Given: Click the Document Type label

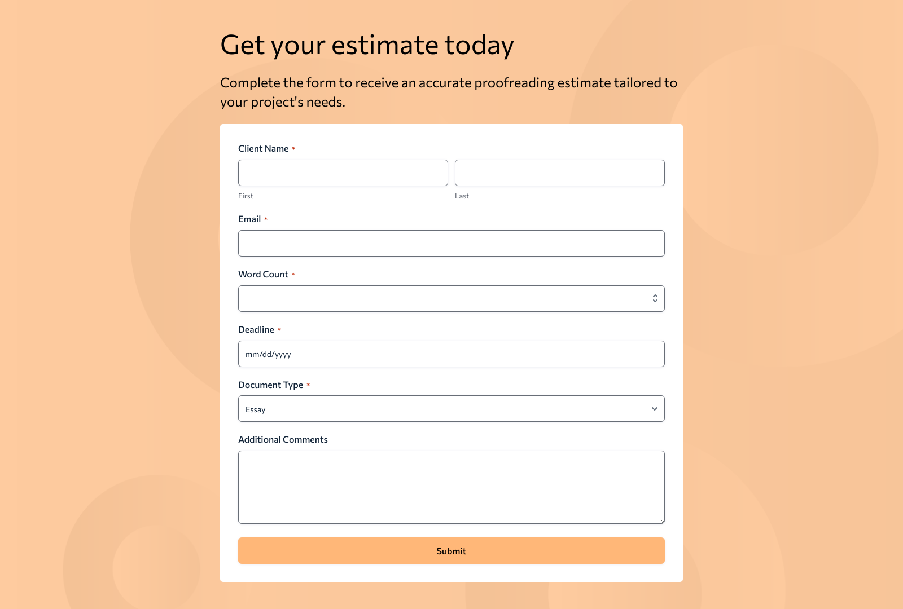Looking at the screenshot, I should pyautogui.click(x=270, y=384).
